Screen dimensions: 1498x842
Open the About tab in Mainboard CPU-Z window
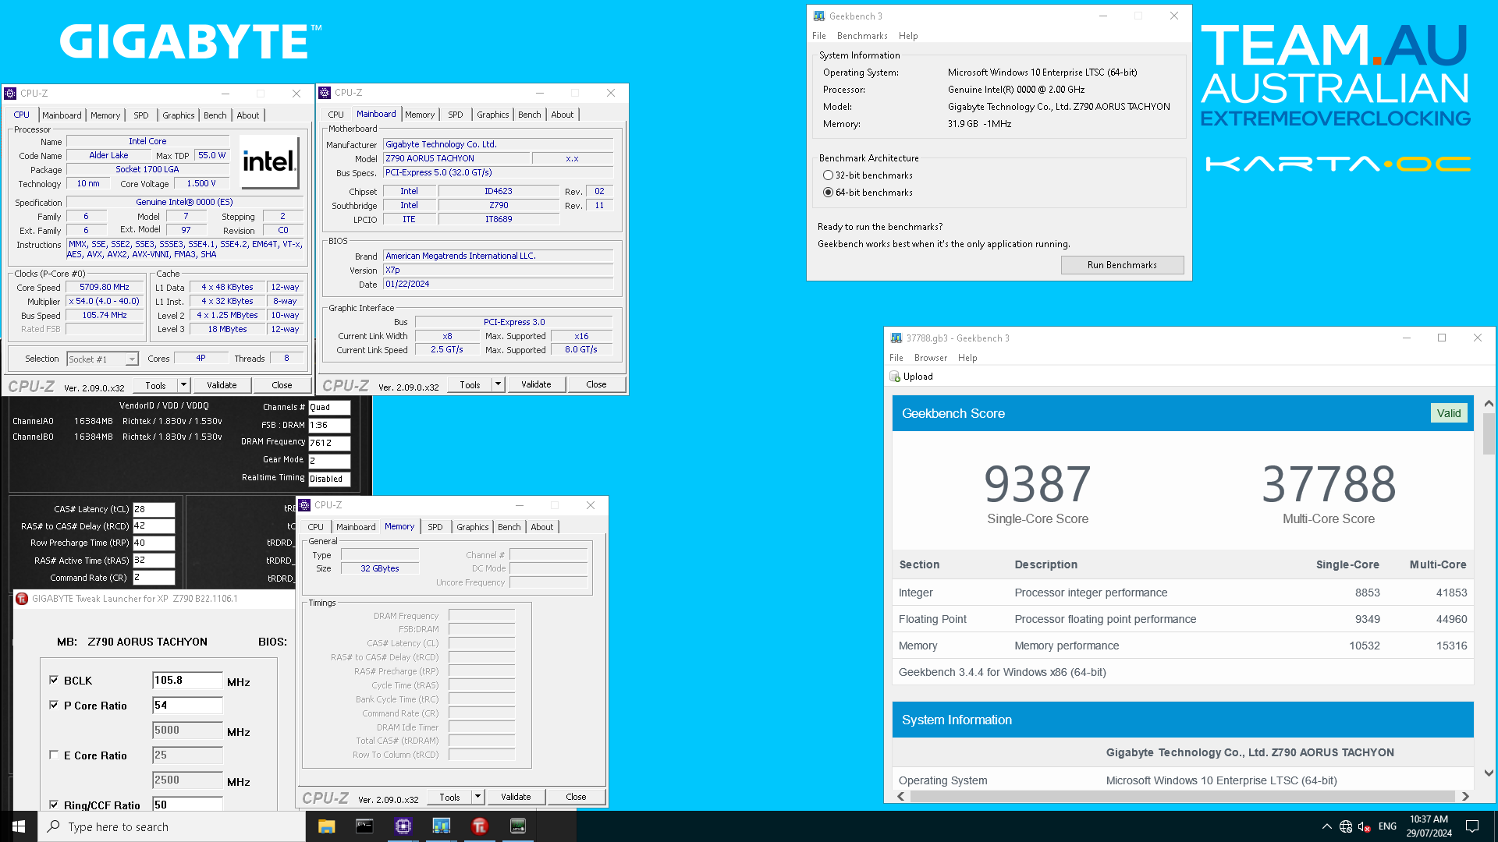pos(563,115)
